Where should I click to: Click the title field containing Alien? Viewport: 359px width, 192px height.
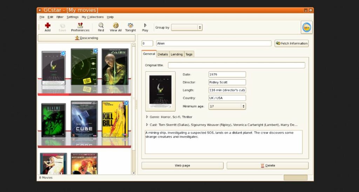pos(214,43)
